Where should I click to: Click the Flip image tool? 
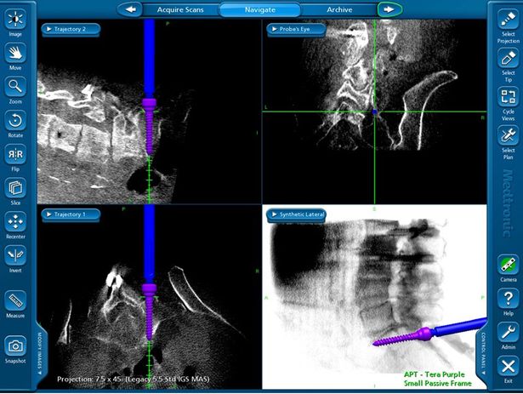point(15,154)
